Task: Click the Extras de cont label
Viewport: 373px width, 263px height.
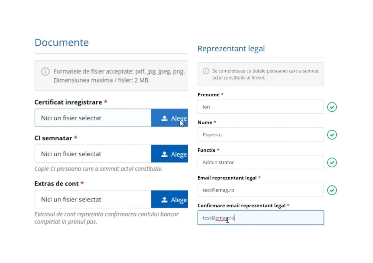Action: (x=57, y=183)
